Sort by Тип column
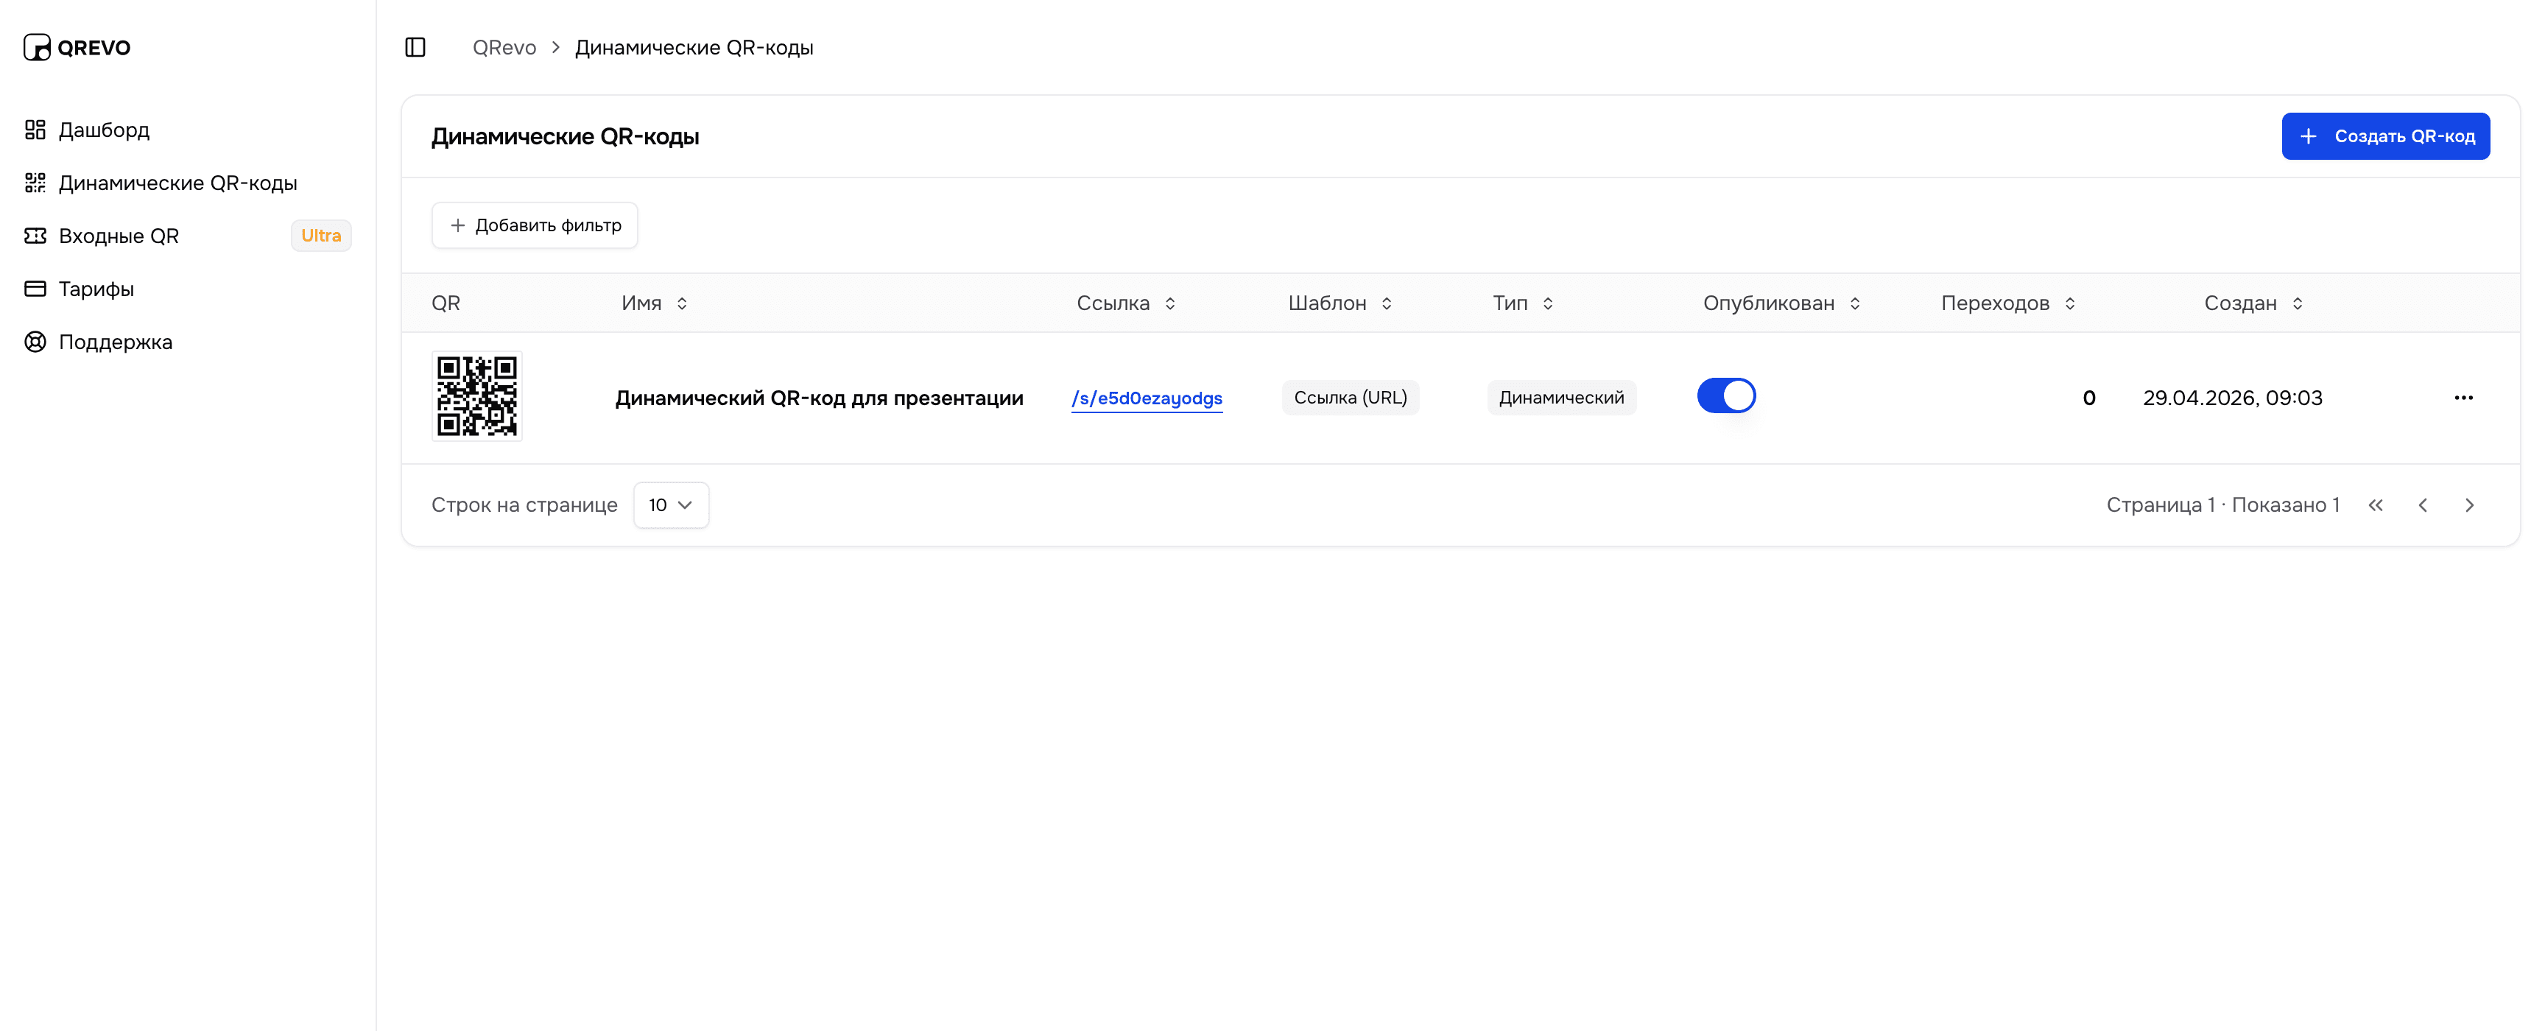Screen dimensions: 2545x1031 point(1522,303)
